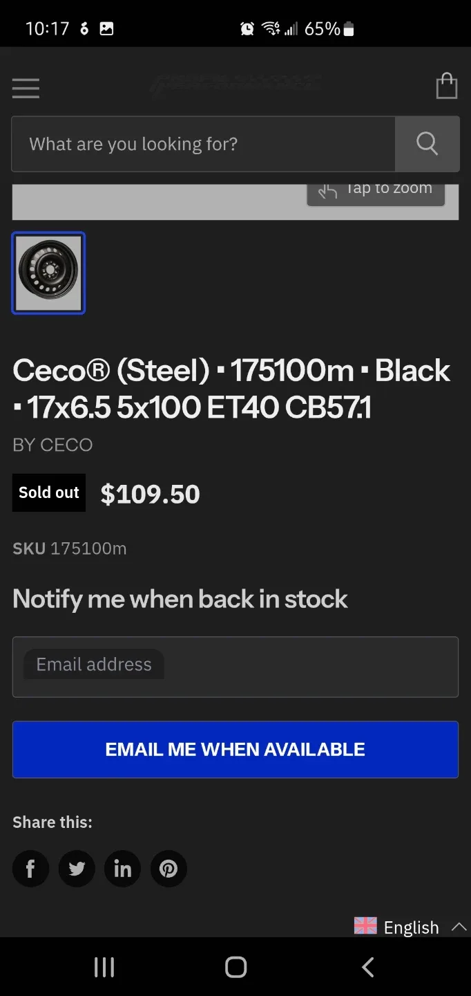This screenshot has height=996, width=471.
Task: Pin the product on Pinterest
Action: click(x=169, y=868)
